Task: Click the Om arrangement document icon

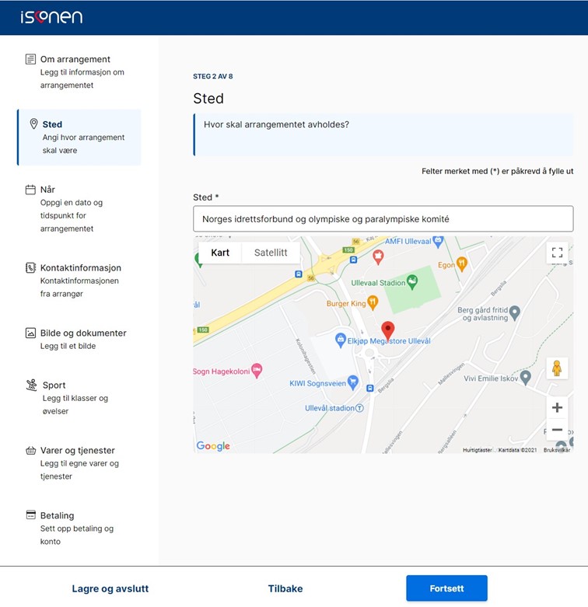Action: (x=30, y=59)
